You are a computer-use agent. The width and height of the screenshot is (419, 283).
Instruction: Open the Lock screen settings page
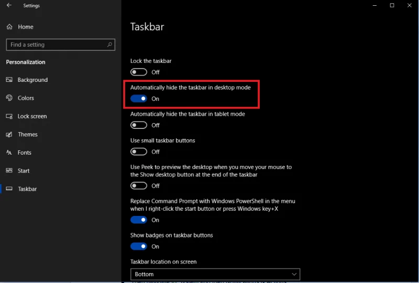[x=60, y=116]
